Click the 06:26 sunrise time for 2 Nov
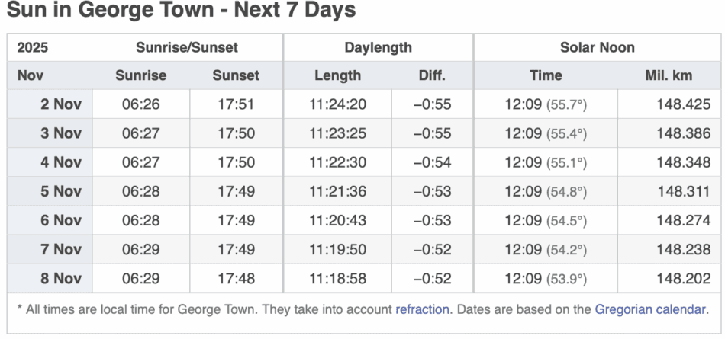This screenshot has height=339, width=725. 140,104
